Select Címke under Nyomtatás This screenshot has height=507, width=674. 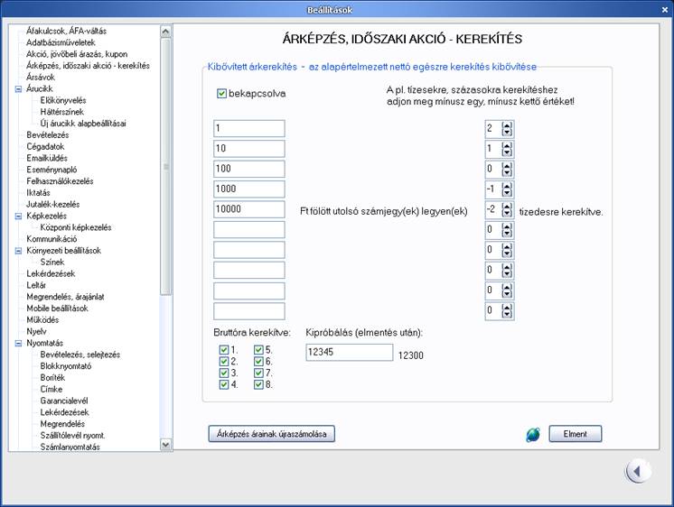point(51,390)
